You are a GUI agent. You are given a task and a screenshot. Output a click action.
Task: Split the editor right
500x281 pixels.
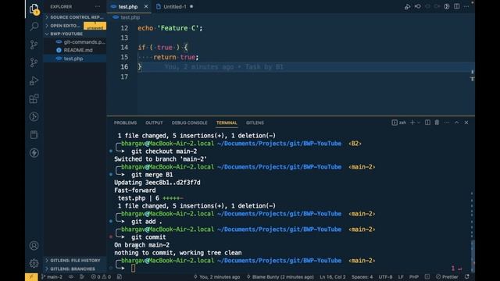(456, 6)
